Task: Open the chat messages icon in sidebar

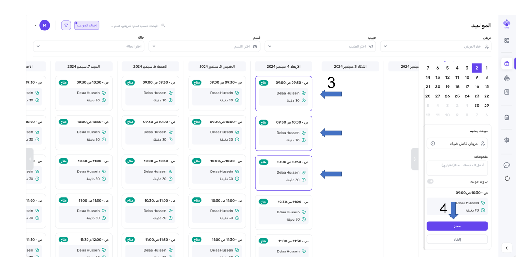Action: click(x=507, y=165)
